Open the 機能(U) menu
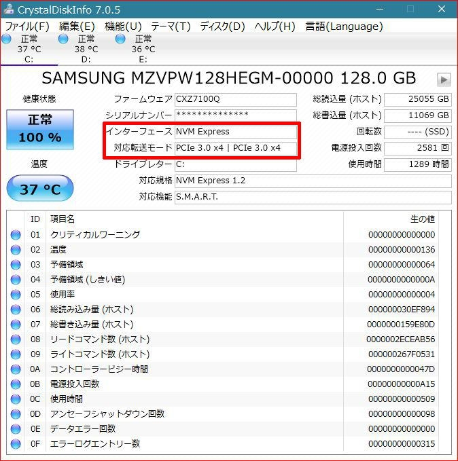This screenshot has height=461, width=458. coord(123,26)
